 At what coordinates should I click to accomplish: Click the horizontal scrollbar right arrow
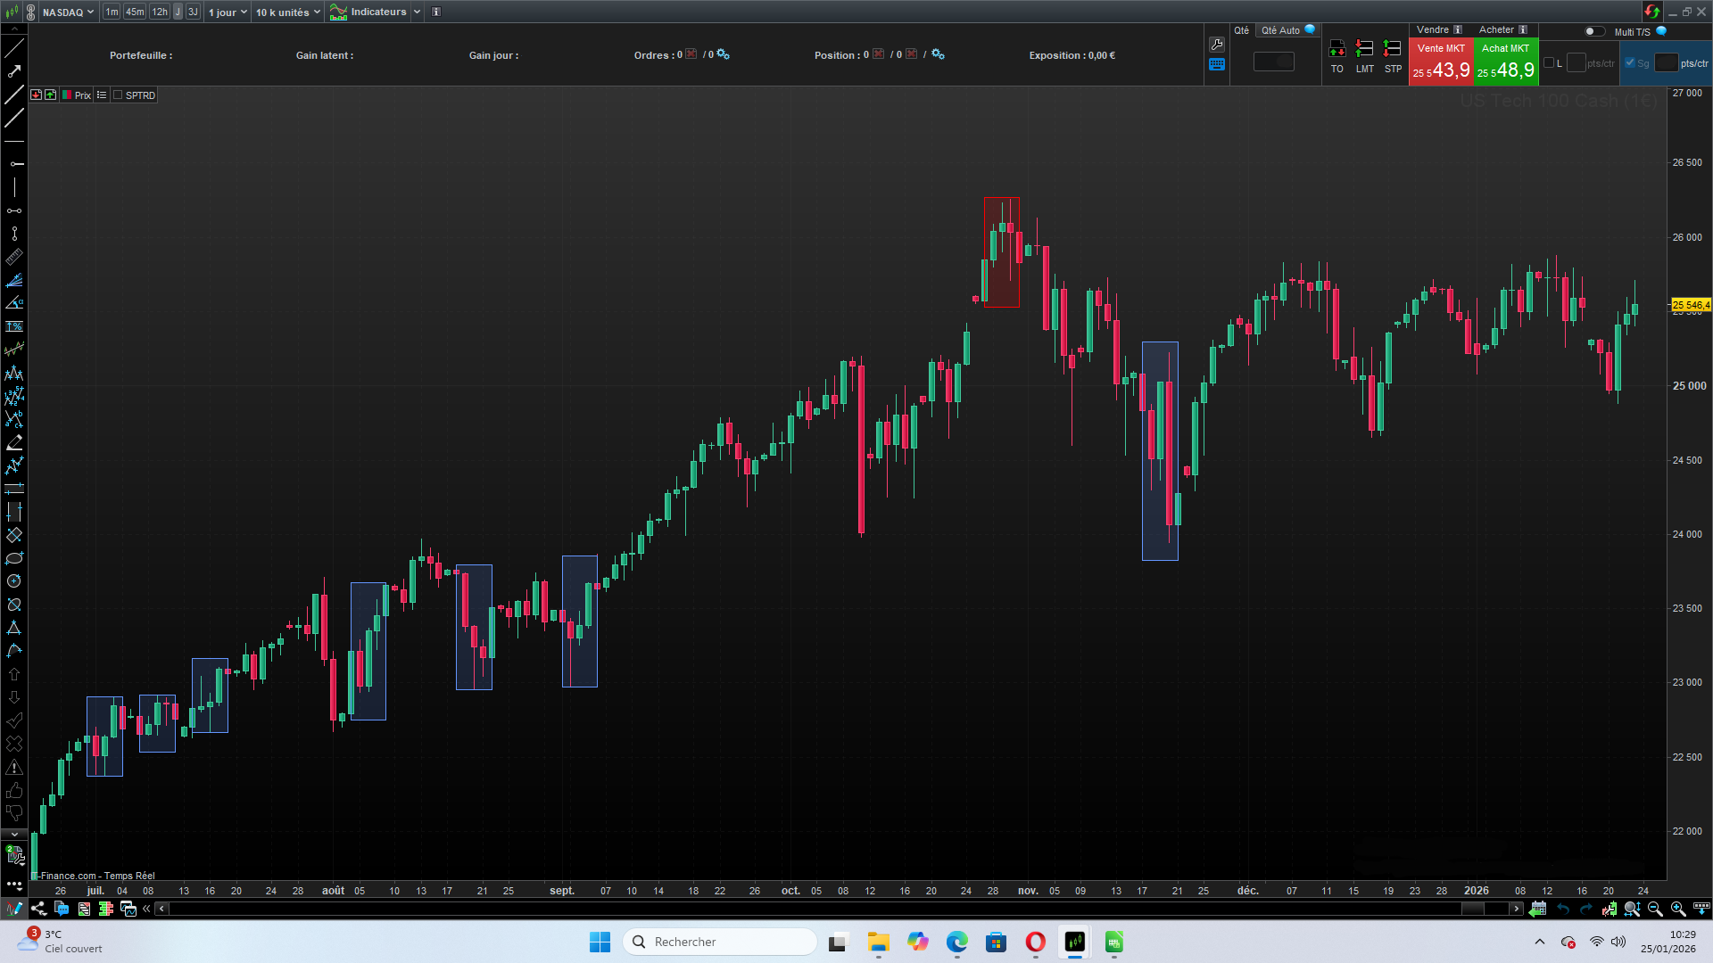1516,909
